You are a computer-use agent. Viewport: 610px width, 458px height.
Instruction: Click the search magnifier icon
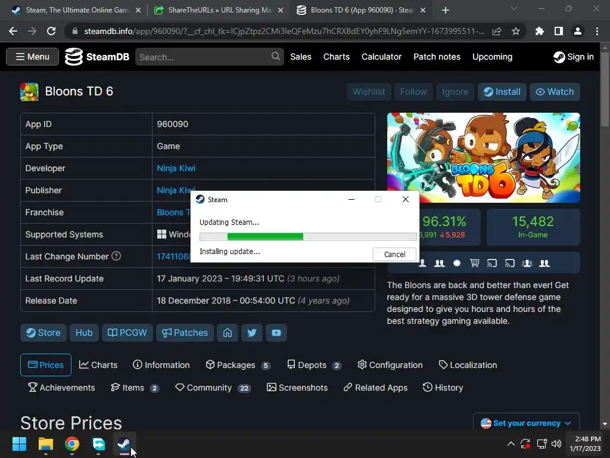coord(275,57)
